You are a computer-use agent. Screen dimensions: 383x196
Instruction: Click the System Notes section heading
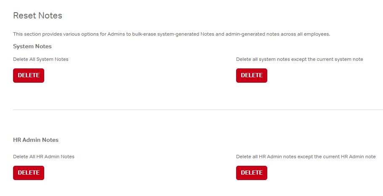pos(32,46)
